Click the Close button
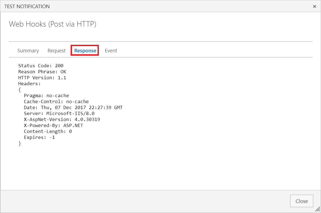This screenshot has height=213, width=321. click(301, 201)
